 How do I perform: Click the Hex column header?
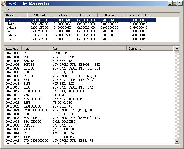pyautogui.click(x=36, y=48)
